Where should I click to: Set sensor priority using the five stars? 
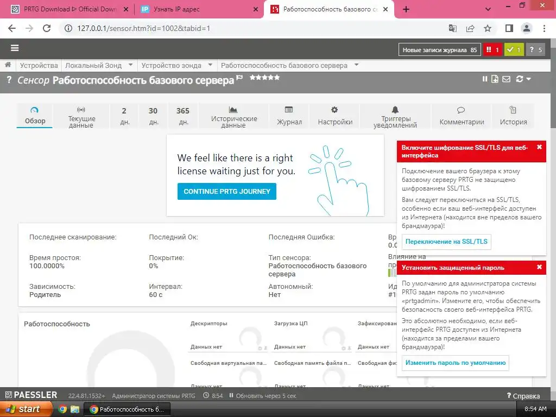click(x=264, y=77)
